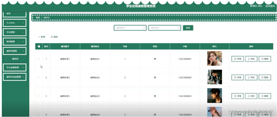The width and height of the screenshot is (277, 117).
Task: Expand the 学生请假管理 sidebar menu
Action: [15, 67]
